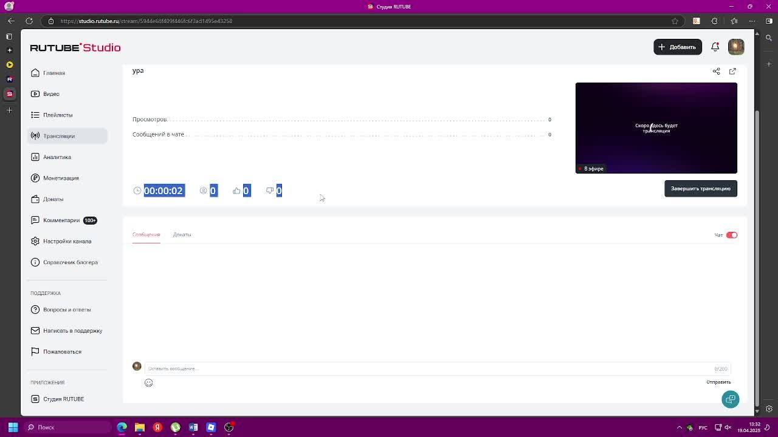
Task: Open the user avatar menu
Action: pyautogui.click(x=736, y=47)
